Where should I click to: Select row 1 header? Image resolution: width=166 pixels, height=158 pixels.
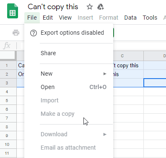click(8, 65)
